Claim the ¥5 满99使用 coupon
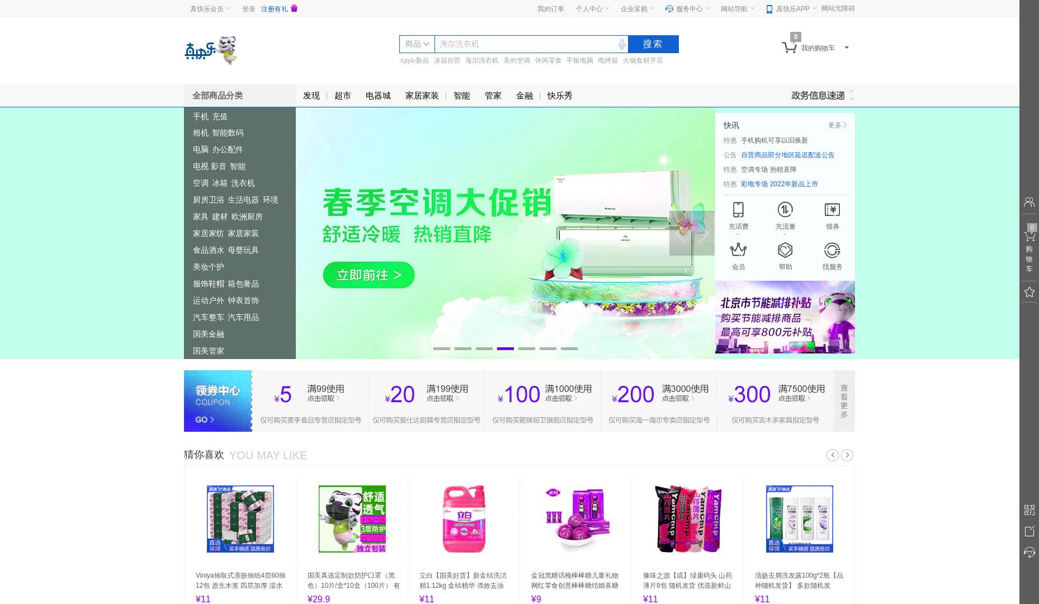This screenshot has width=1039, height=604. click(x=310, y=401)
